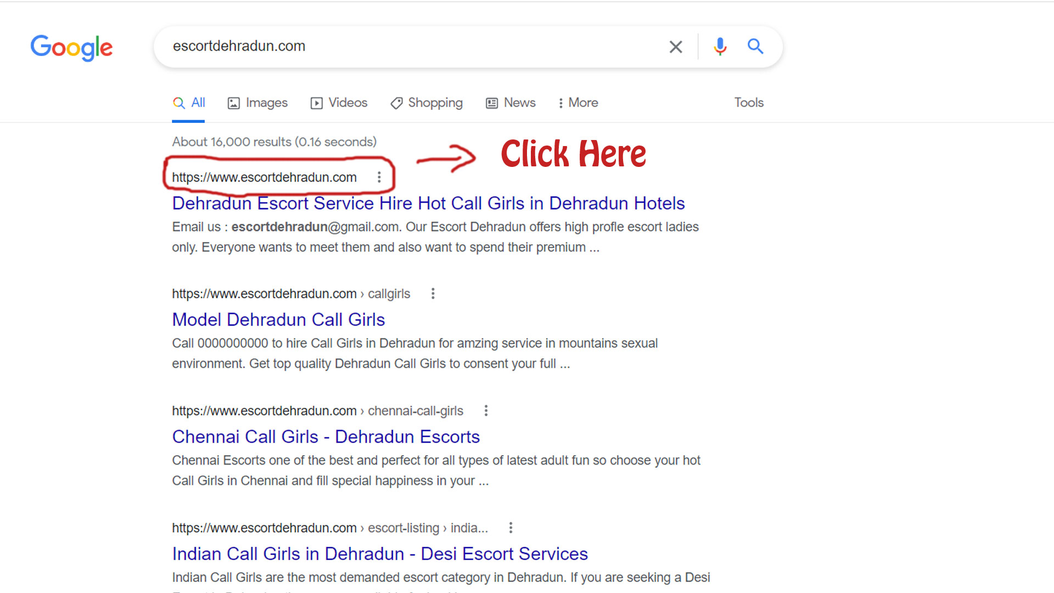
Task: Switch to the News tab
Action: (511, 103)
